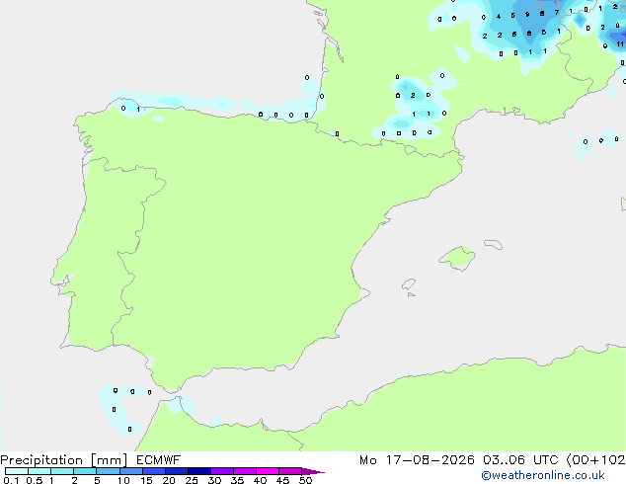
Task: Click the precipitation value "7" over France
Action: tap(557, 13)
